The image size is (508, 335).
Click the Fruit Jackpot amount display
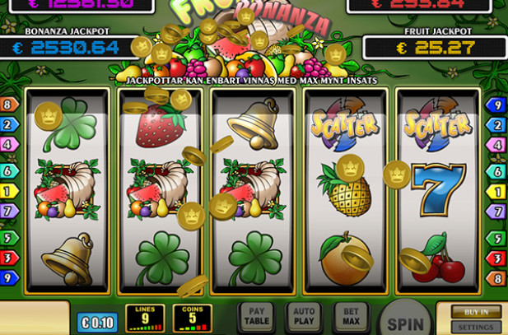tap(435, 48)
